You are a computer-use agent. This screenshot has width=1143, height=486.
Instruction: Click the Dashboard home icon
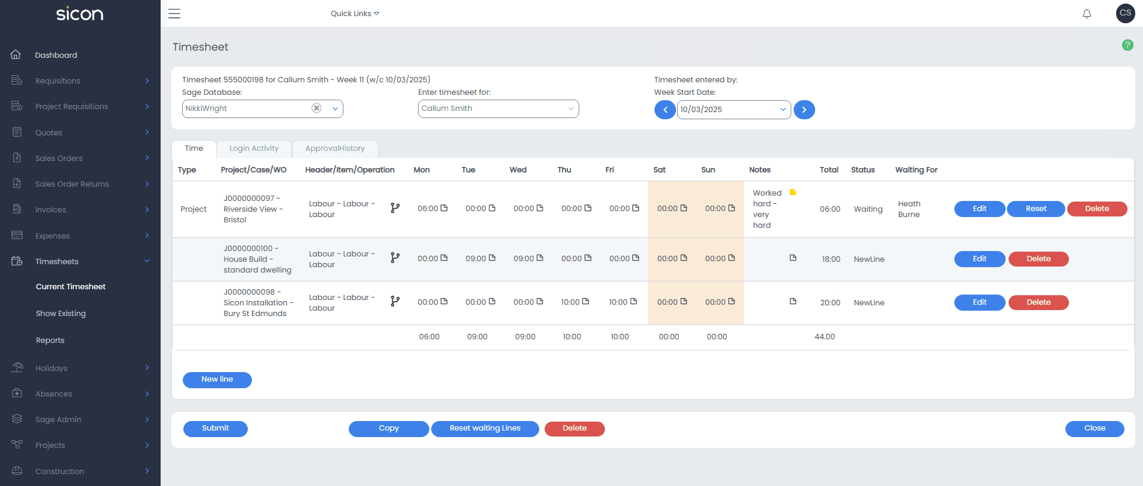pyautogui.click(x=16, y=54)
